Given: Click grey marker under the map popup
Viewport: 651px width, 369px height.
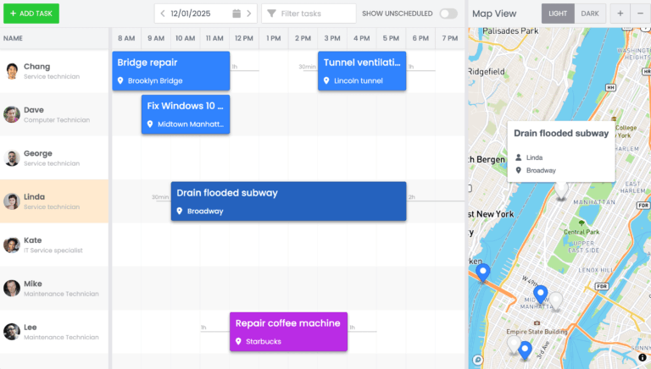Looking at the screenshot, I should [561, 191].
